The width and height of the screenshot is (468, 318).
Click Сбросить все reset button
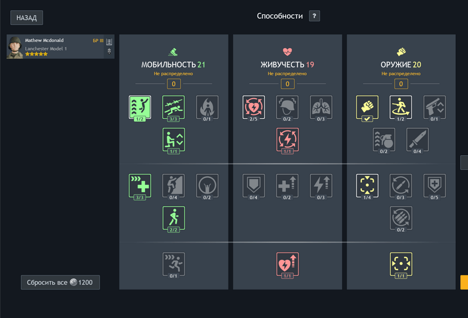coord(60,282)
